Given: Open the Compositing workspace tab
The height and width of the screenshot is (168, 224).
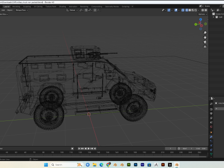Looking at the screenshot, I should click(97, 7).
